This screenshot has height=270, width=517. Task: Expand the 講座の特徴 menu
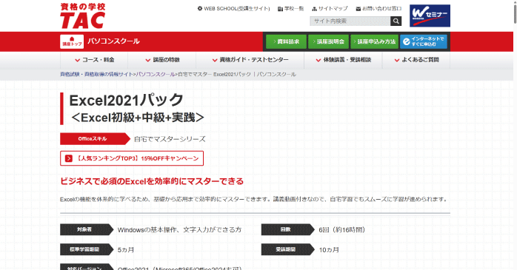tap(162, 60)
